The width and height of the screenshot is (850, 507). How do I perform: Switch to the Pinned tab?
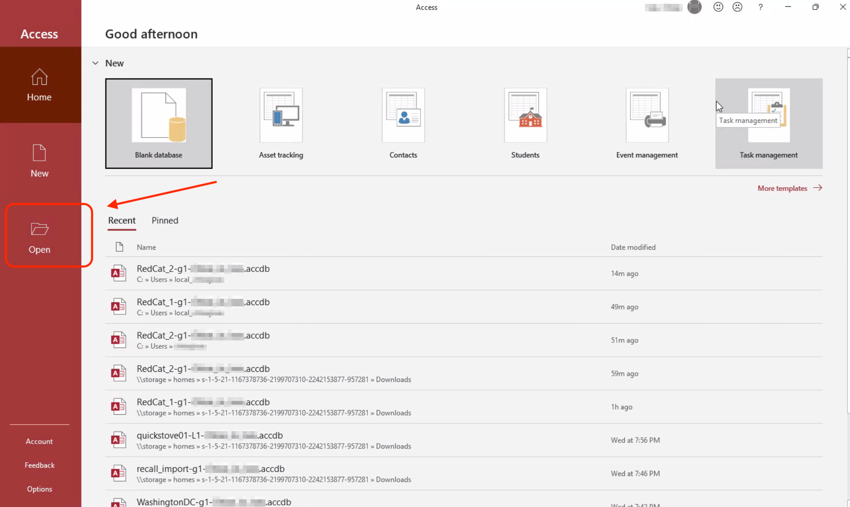(165, 220)
